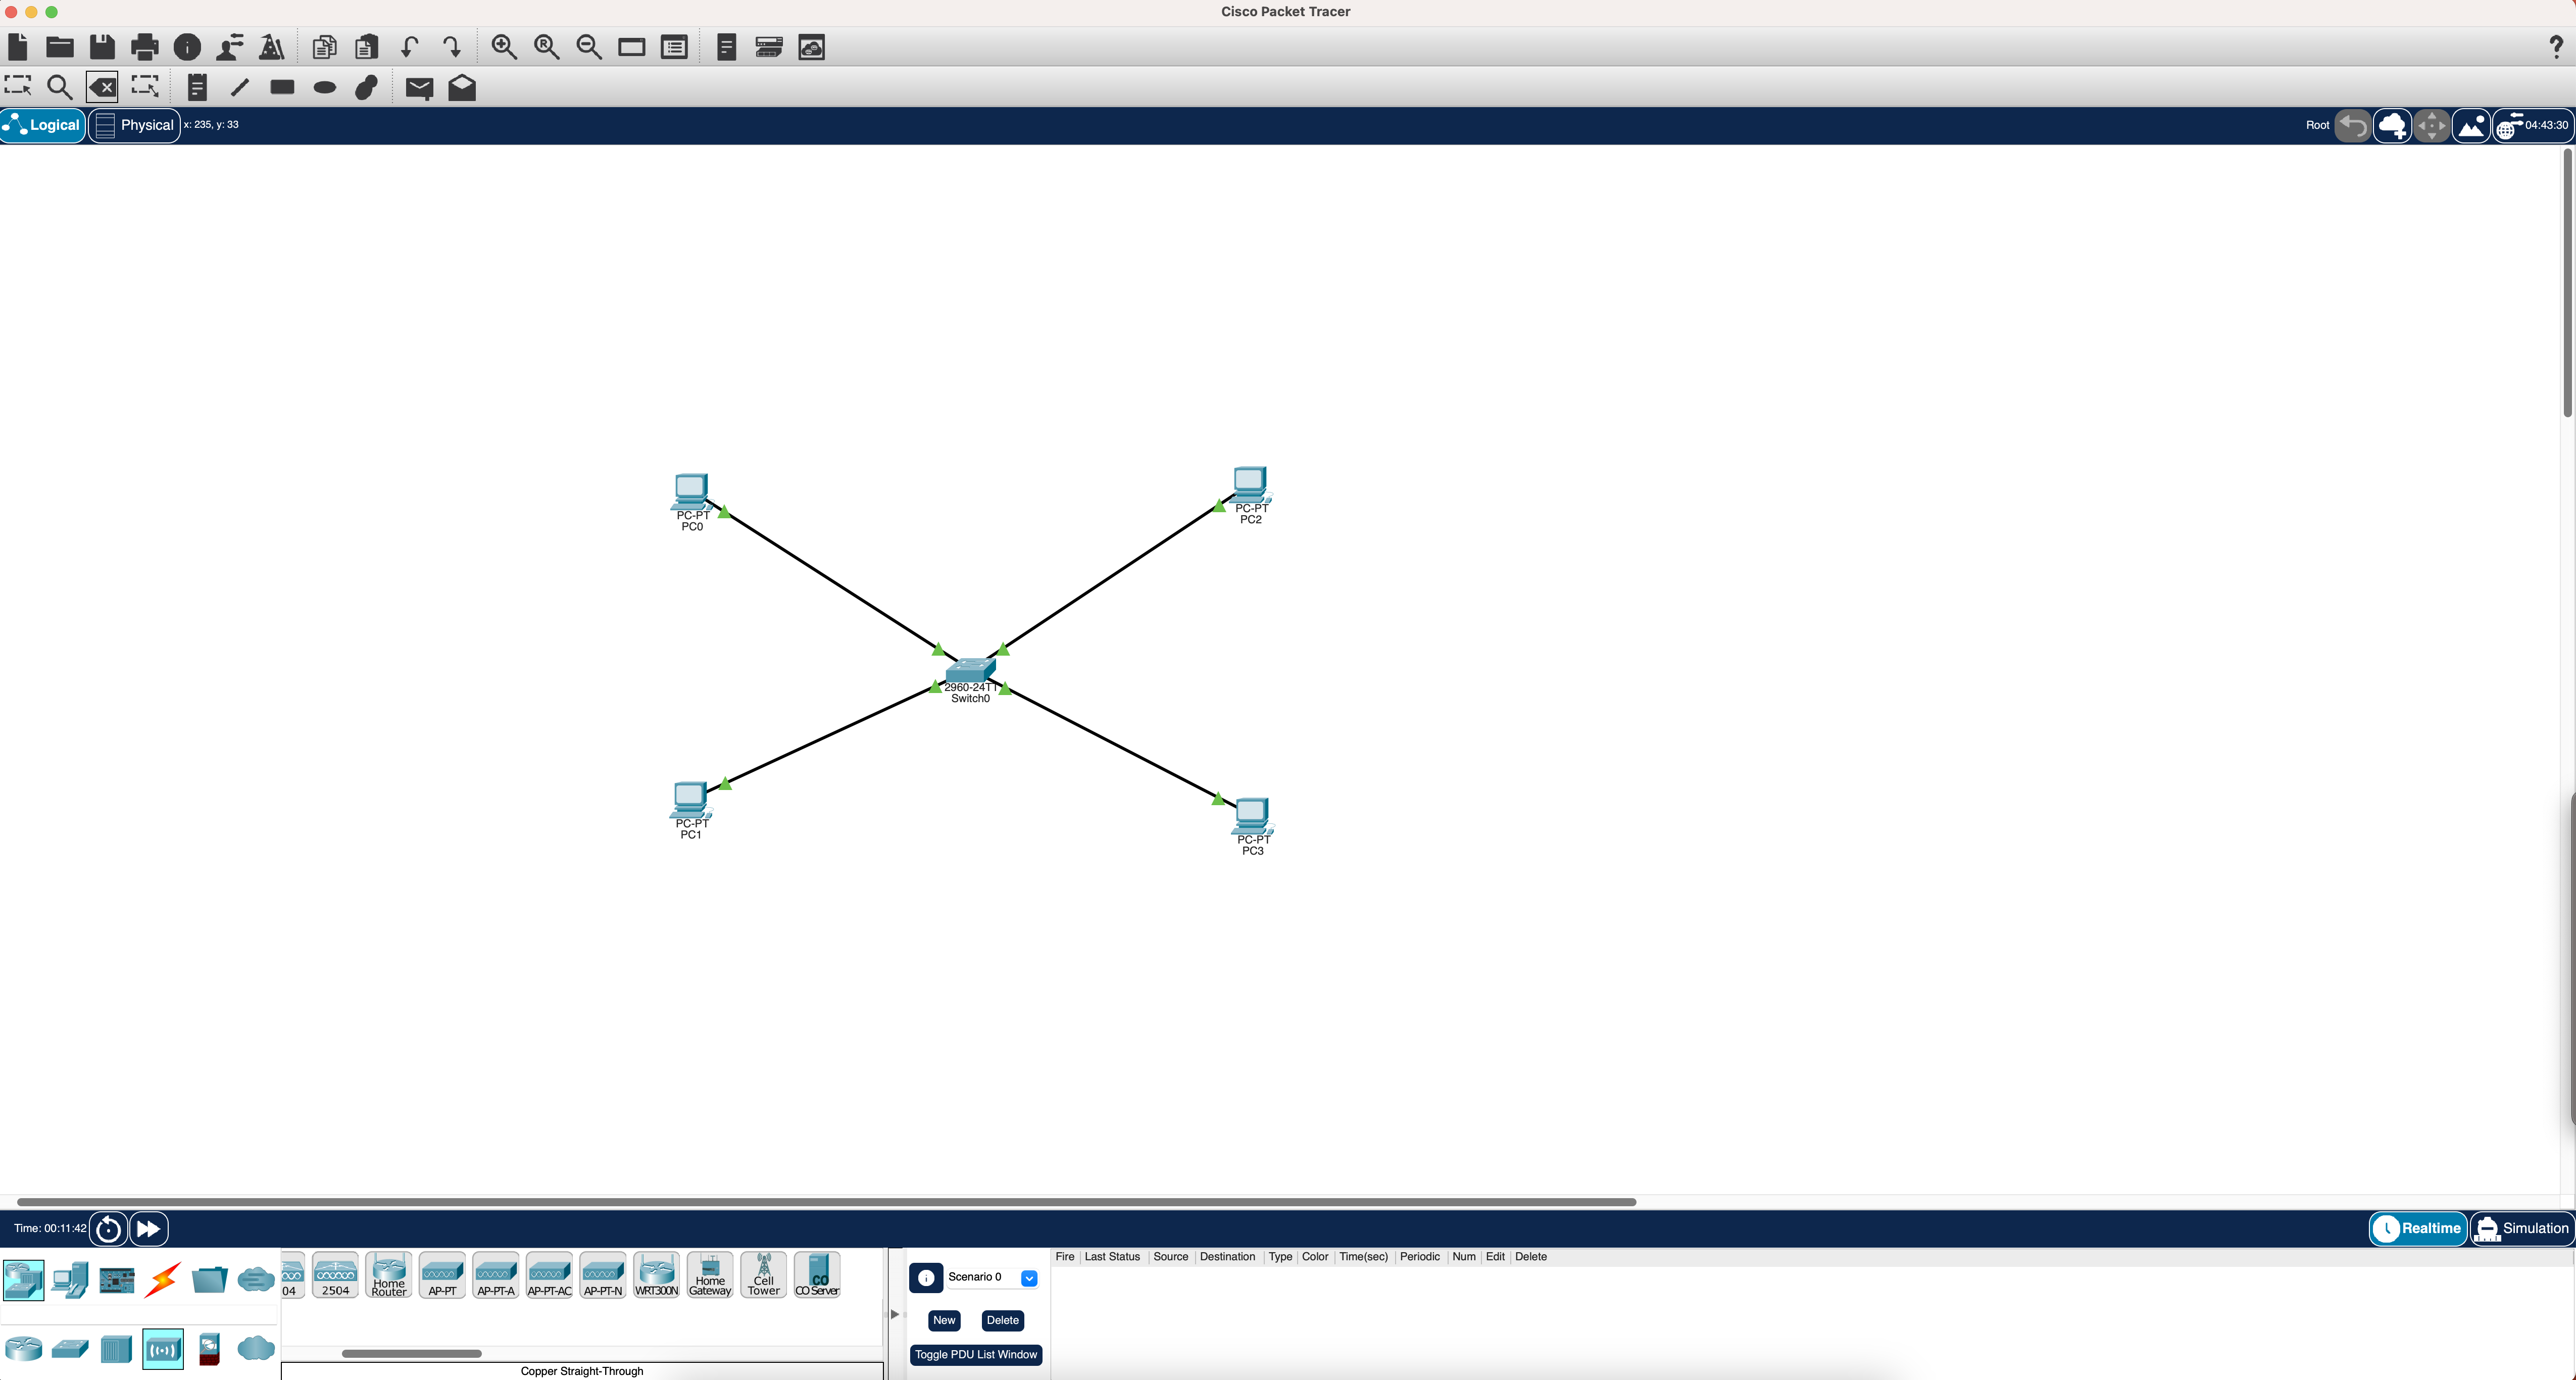
Task: Switch to the Logical workspace tab
Action: (43, 125)
